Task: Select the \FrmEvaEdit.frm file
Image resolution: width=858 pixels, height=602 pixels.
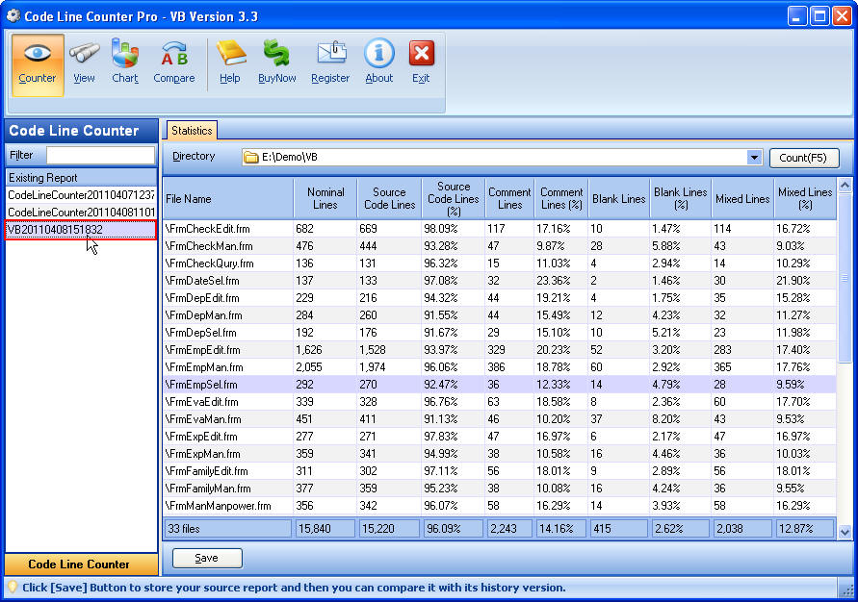Action: click(500, 402)
